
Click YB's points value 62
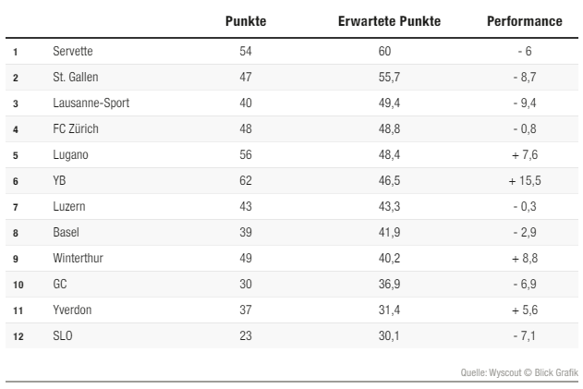pos(245,181)
